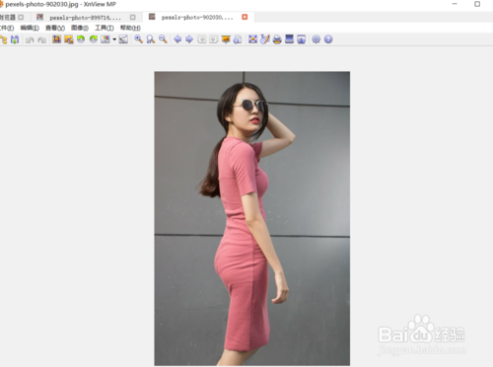493x367 pixels.
Task: Close the pexels-photo-899716 tab
Action: click(x=132, y=17)
